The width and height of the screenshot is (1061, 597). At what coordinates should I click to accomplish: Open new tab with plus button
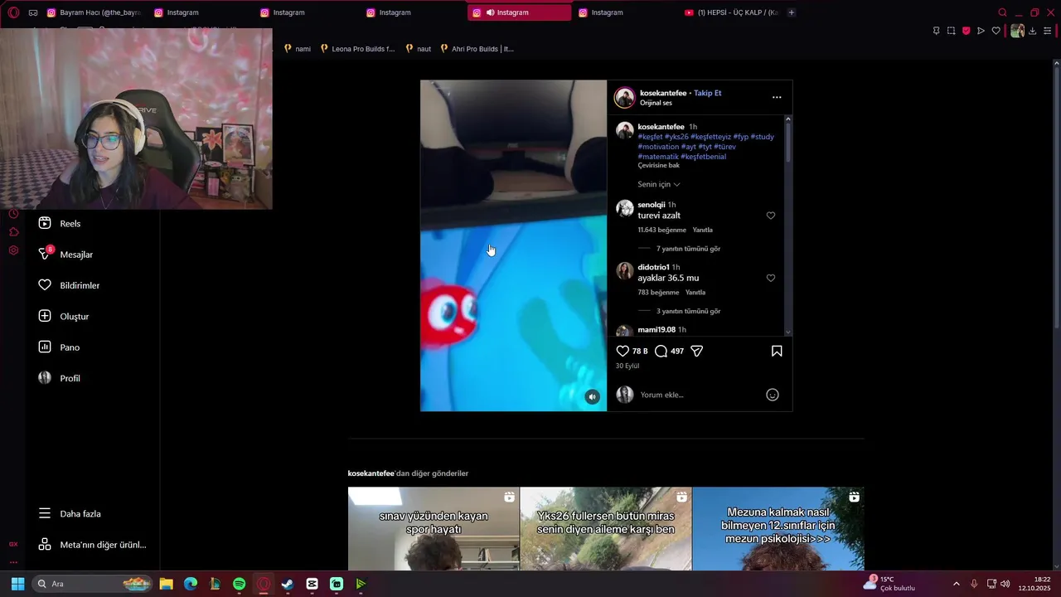(791, 12)
